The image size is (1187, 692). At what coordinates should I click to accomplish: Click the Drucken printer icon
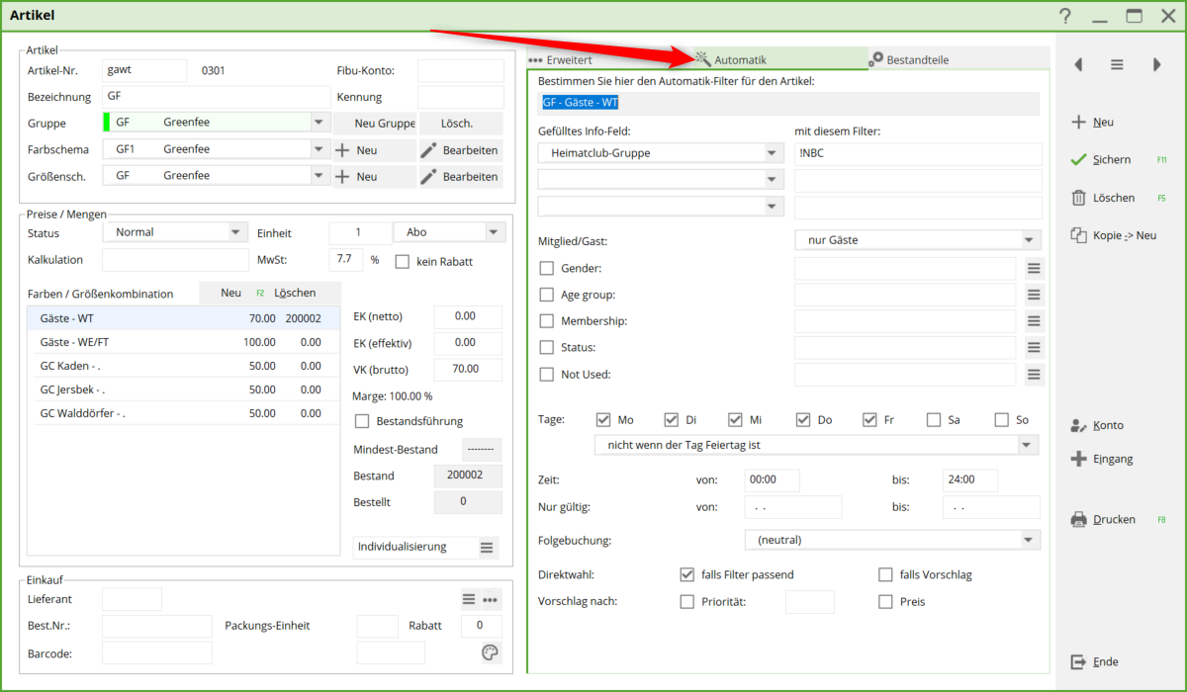click(1078, 520)
